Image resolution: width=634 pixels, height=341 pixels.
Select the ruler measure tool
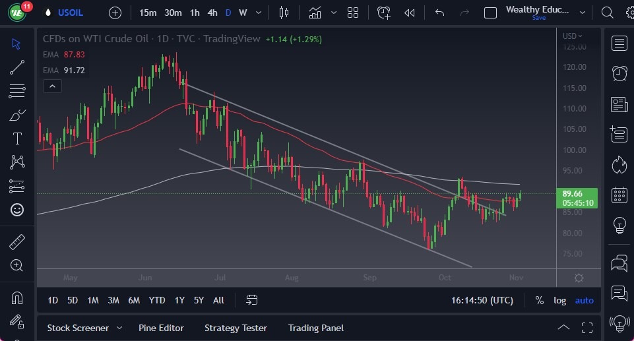point(17,242)
